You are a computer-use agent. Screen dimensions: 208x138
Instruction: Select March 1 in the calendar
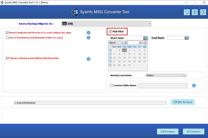(x=119, y=50)
